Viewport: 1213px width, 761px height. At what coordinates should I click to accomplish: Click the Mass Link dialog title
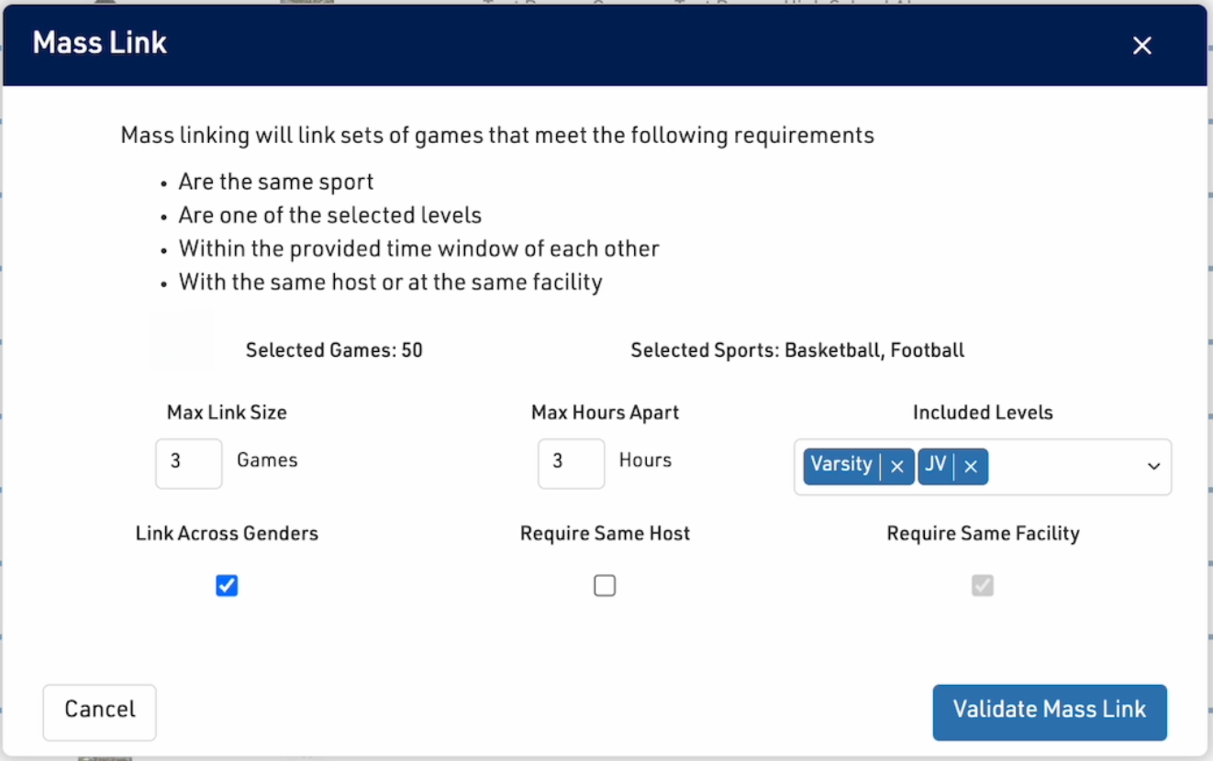tap(100, 43)
